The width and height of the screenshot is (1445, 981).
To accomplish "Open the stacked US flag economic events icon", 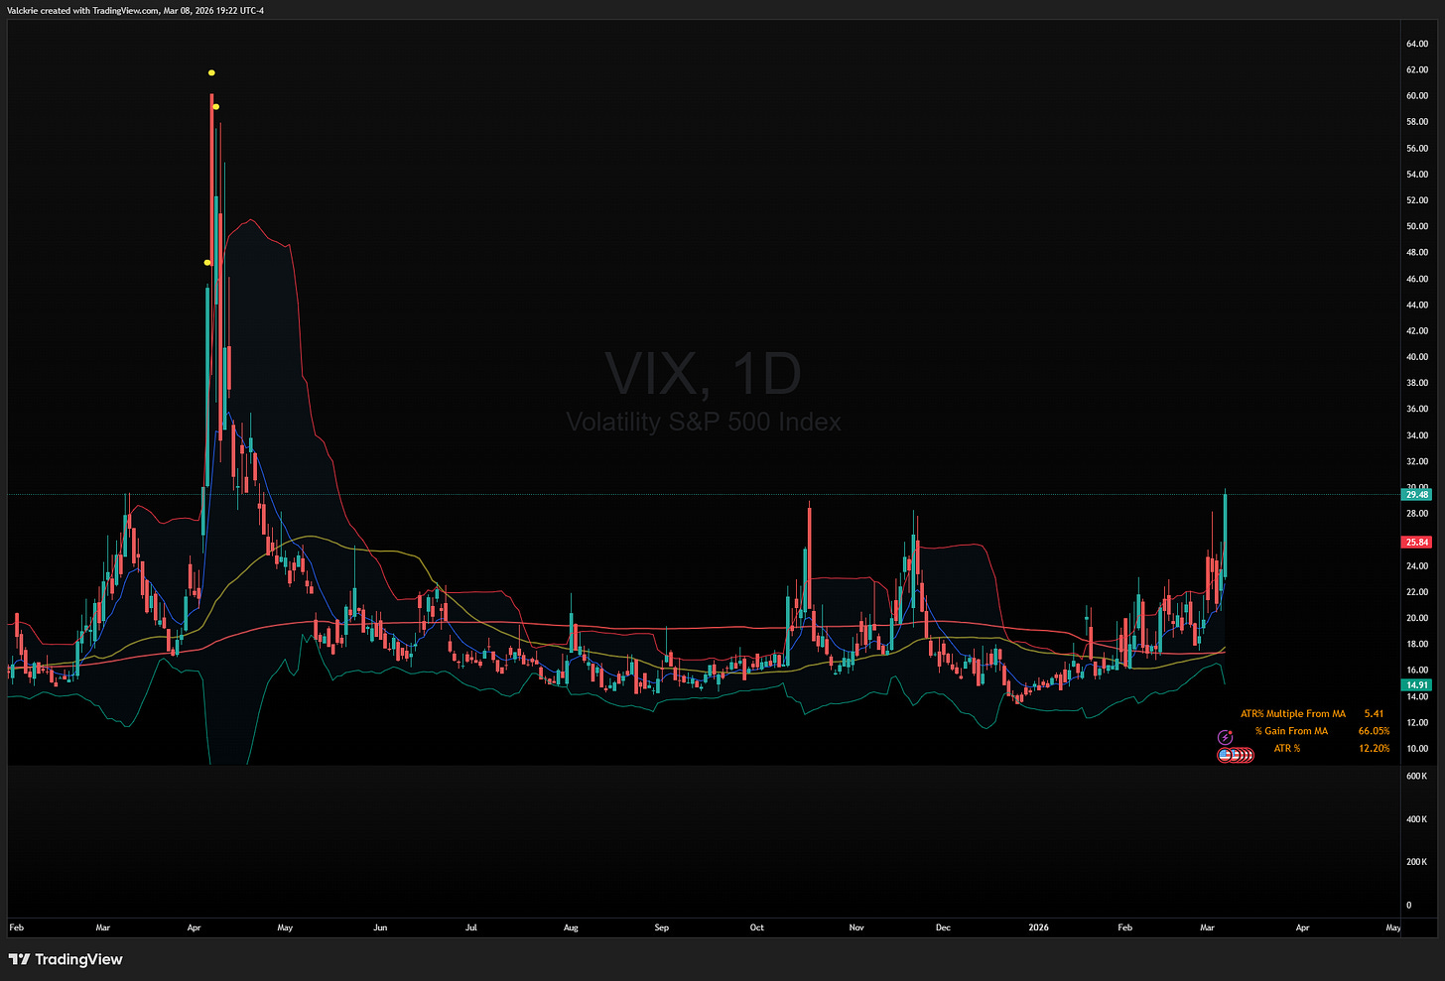I will pyautogui.click(x=1236, y=755).
